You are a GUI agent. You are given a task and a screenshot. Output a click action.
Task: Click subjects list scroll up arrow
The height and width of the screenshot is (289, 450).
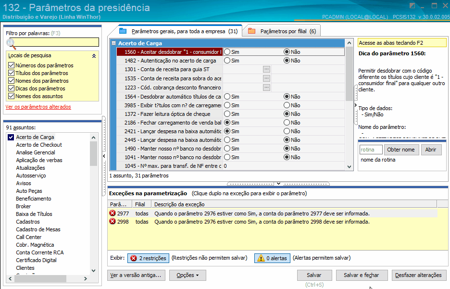click(x=94, y=138)
